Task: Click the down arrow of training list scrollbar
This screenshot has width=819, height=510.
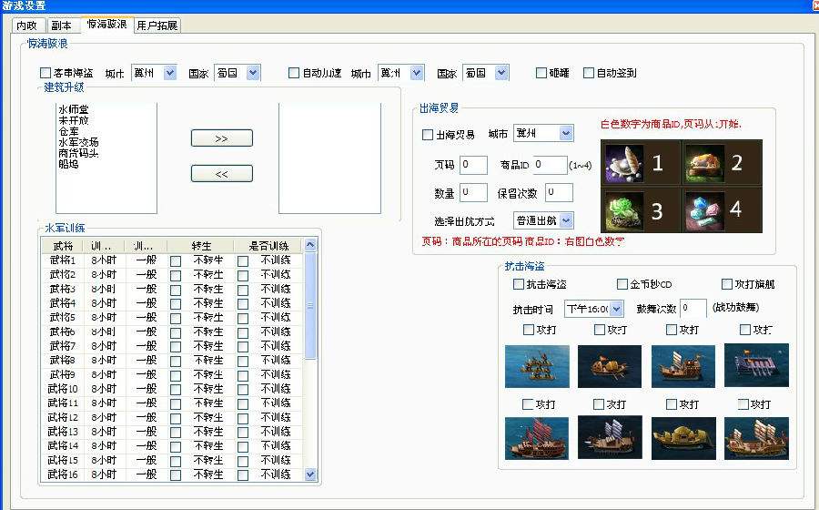Action: click(x=309, y=474)
